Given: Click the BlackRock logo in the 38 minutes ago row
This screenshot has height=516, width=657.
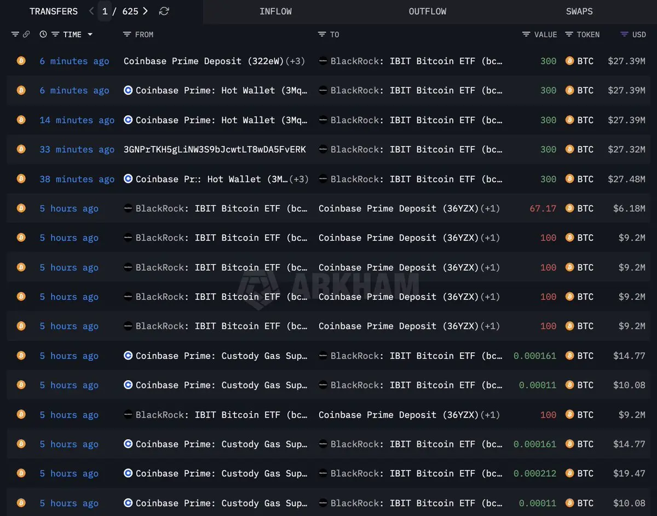Looking at the screenshot, I should 323,179.
